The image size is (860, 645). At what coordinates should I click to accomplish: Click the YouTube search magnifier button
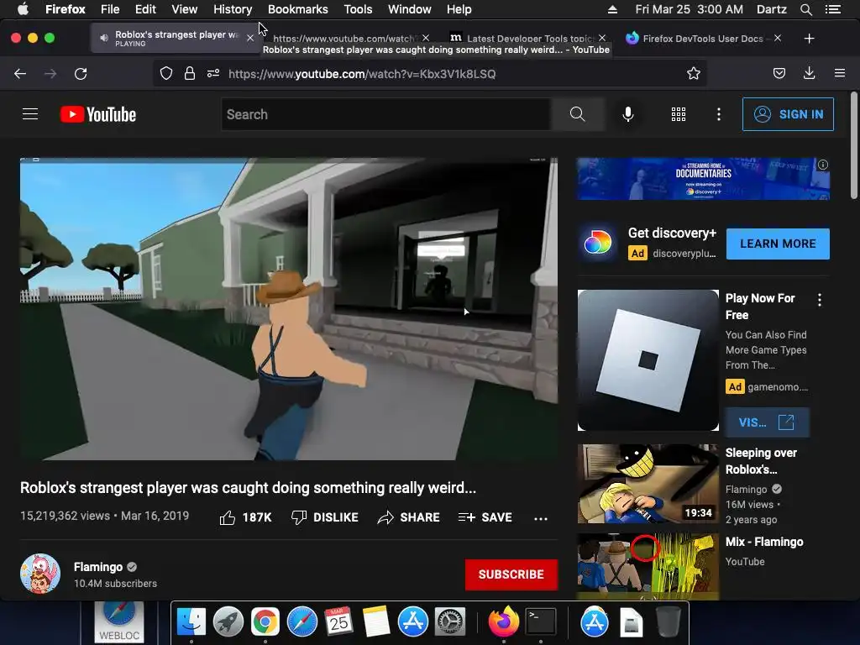[x=577, y=114]
